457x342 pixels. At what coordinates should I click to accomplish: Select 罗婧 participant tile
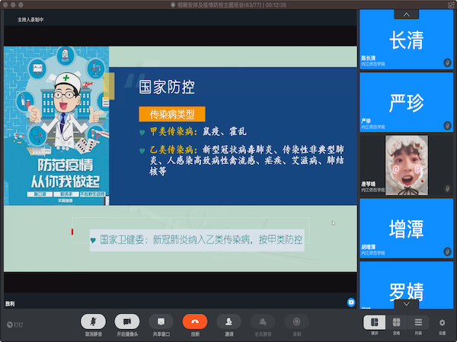coord(406,285)
